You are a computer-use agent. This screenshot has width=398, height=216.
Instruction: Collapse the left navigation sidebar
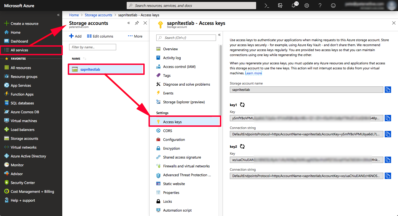tap(58, 15)
